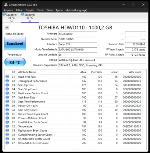Click the Throughput Performance attribute name
The image size is (150, 153).
(33, 81)
